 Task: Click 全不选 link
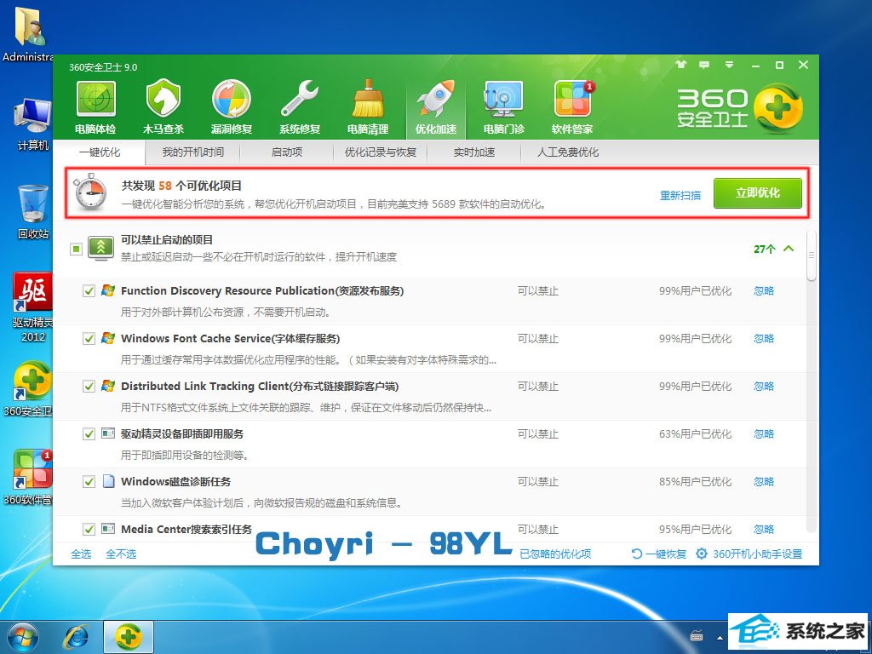(x=121, y=554)
